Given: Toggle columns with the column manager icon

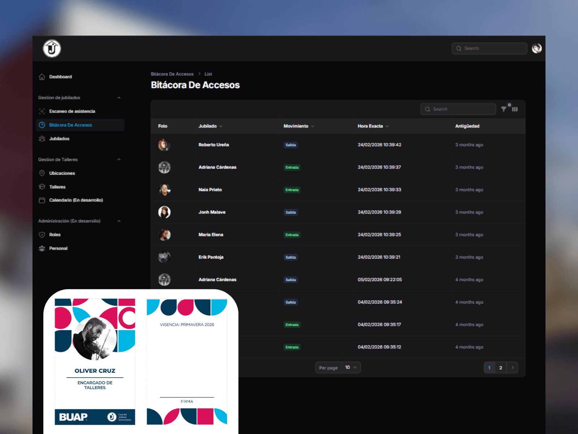Looking at the screenshot, I should point(515,109).
